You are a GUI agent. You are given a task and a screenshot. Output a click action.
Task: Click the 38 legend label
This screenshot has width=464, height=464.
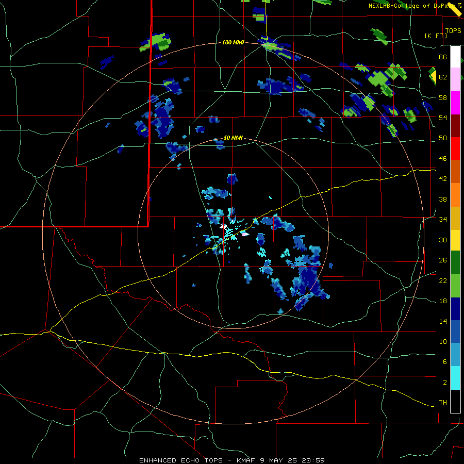coord(443,199)
